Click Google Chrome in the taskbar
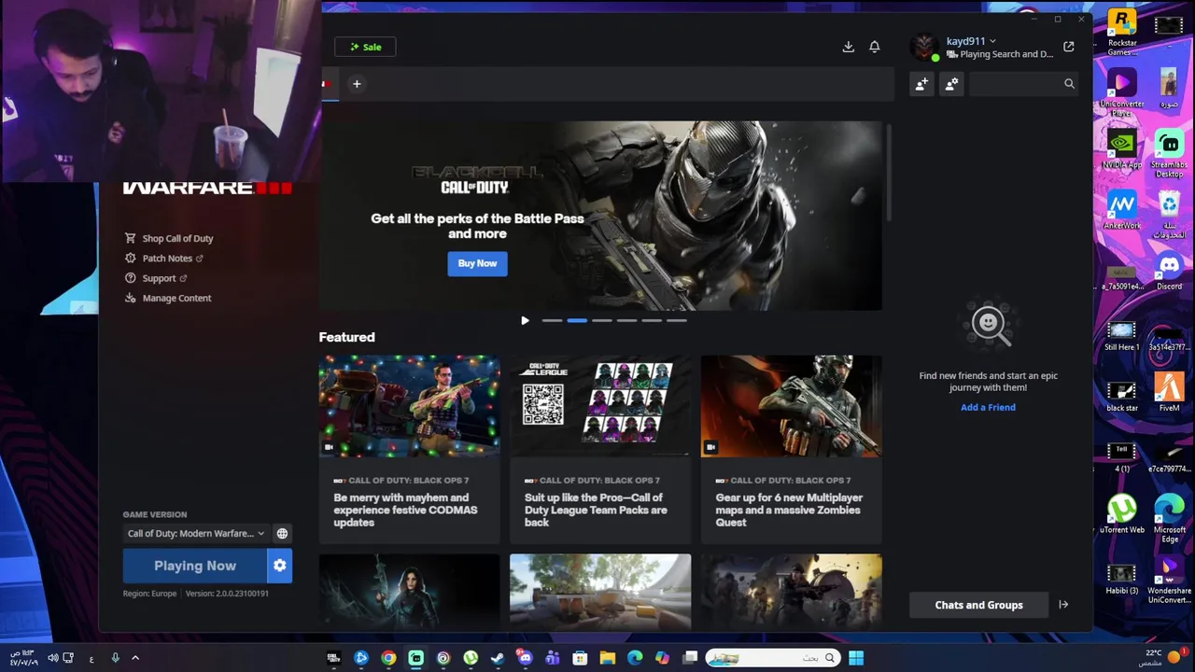 coord(388,658)
